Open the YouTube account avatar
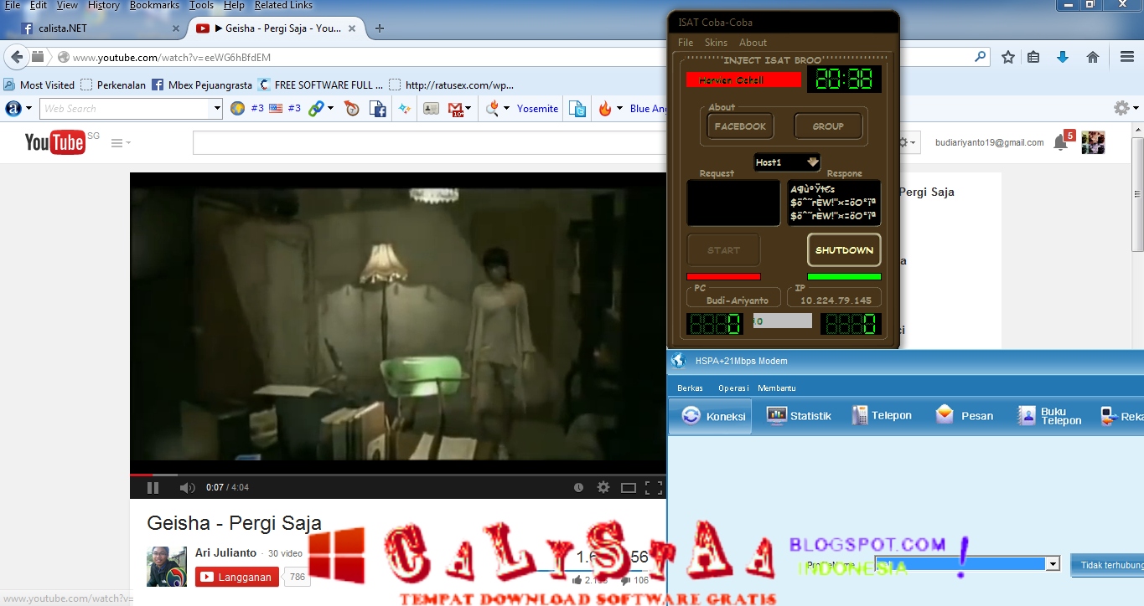Screen dimensions: 1144x606 pyautogui.click(x=1093, y=143)
